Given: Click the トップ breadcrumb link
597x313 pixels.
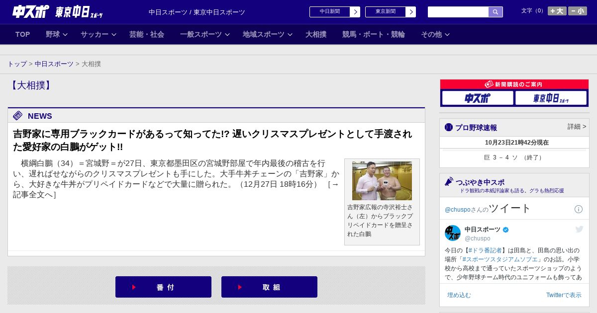Looking at the screenshot, I should click(17, 64).
